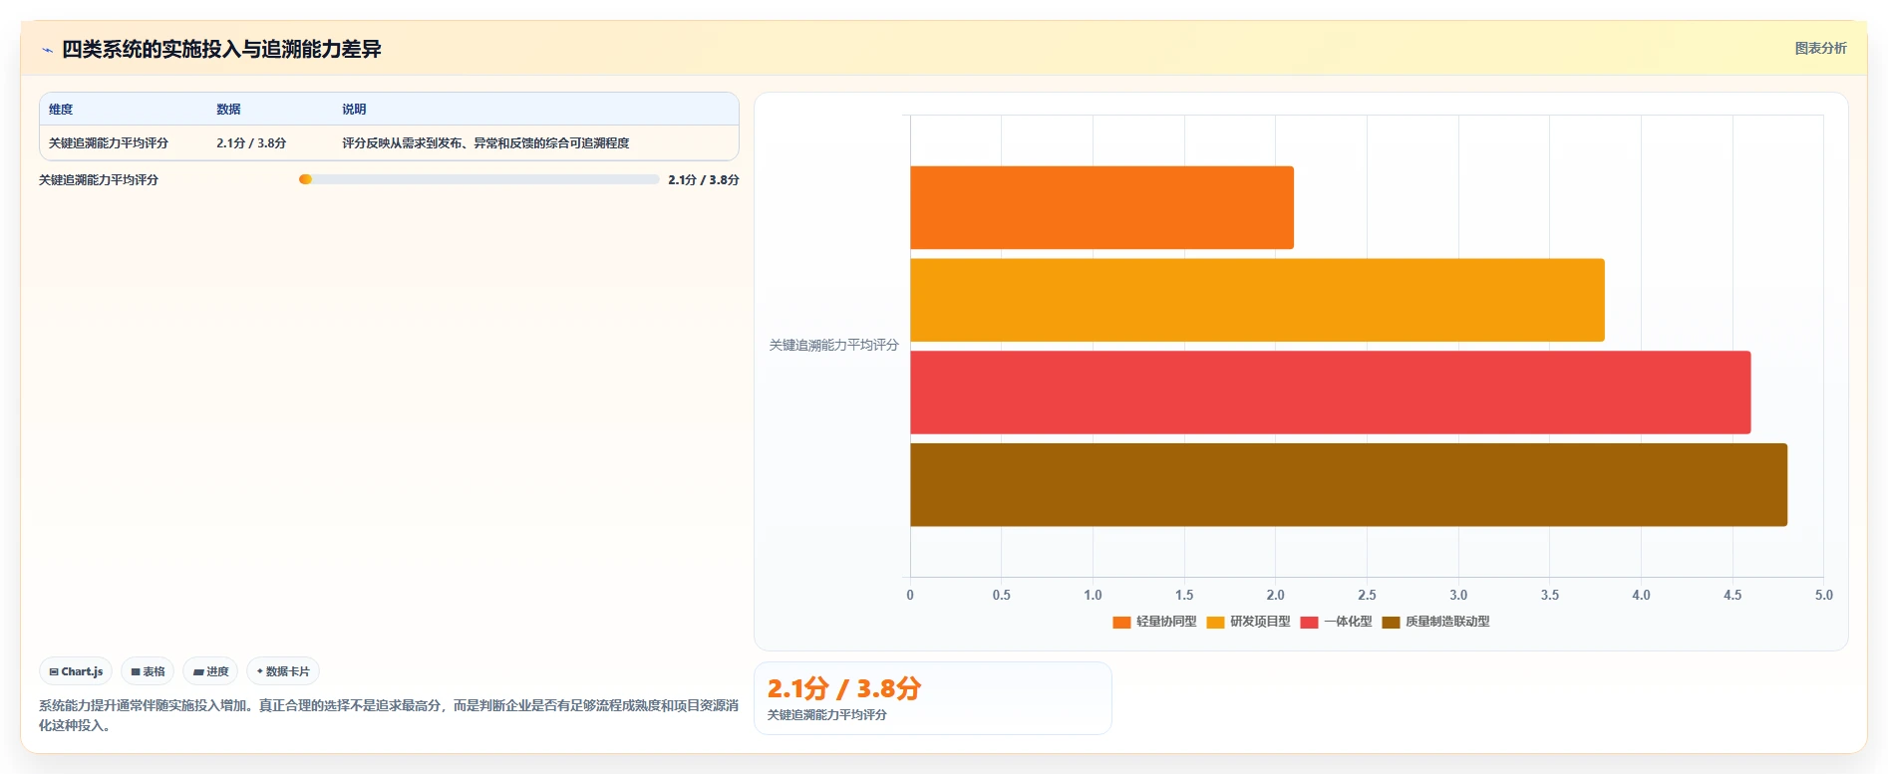Click the 数据卡片 tag chip

click(x=283, y=671)
